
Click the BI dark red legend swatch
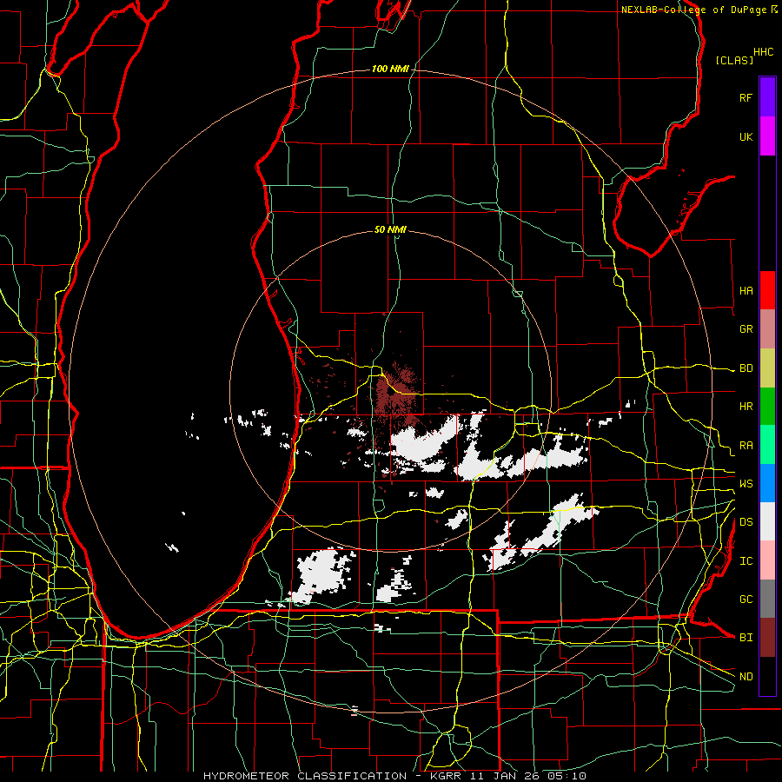click(767, 638)
